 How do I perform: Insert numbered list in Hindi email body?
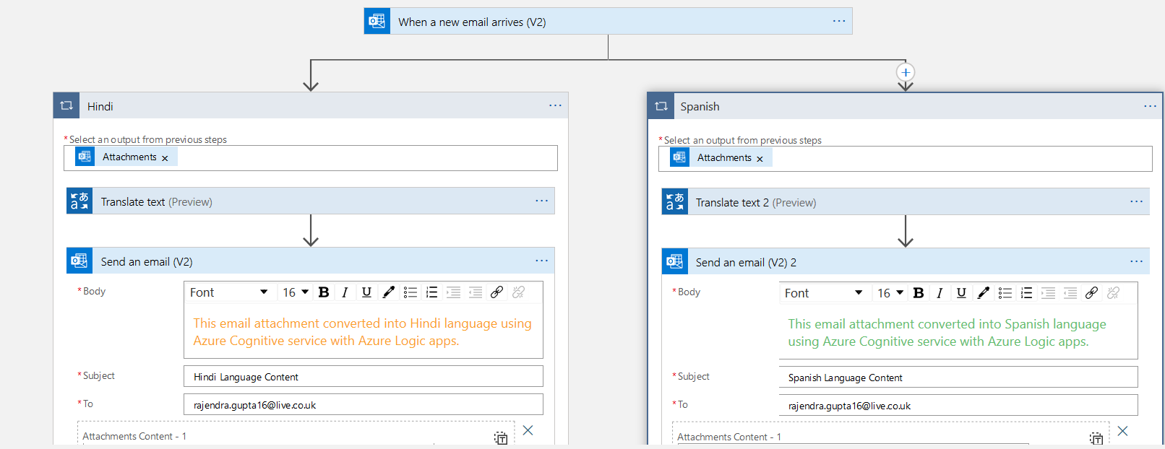pyautogui.click(x=431, y=292)
